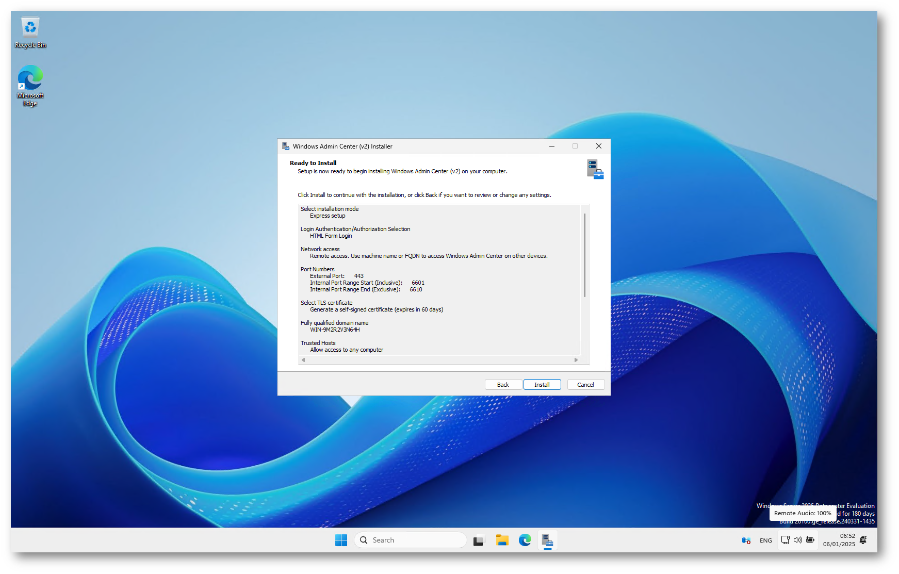The height and width of the screenshot is (574, 899).
Task: Click the 'Ready to Install' heading
Action: click(313, 163)
